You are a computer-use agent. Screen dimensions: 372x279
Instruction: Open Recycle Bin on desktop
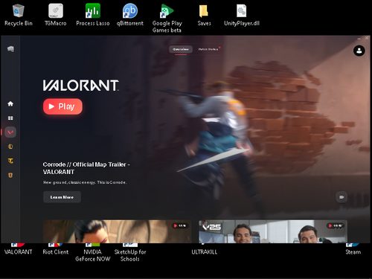coord(19,15)
